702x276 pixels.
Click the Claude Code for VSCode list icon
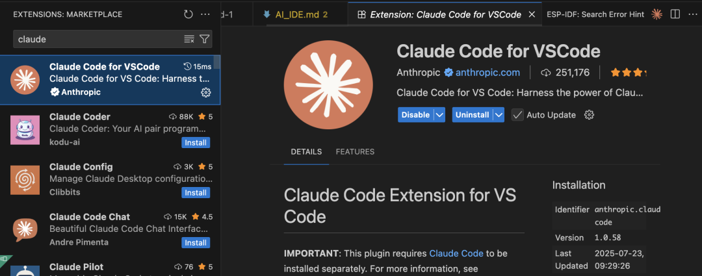pos(25,80)
